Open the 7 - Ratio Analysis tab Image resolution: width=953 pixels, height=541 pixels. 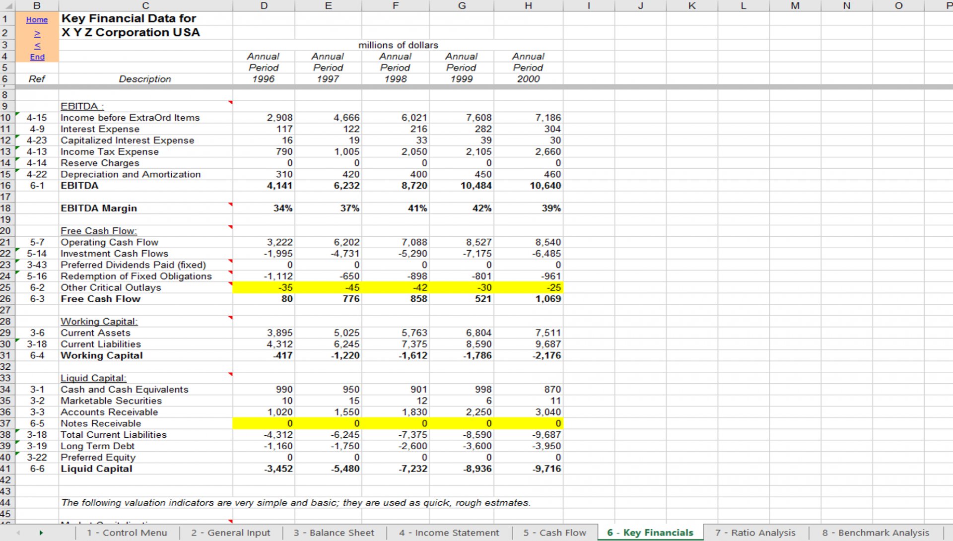(755, 533)
